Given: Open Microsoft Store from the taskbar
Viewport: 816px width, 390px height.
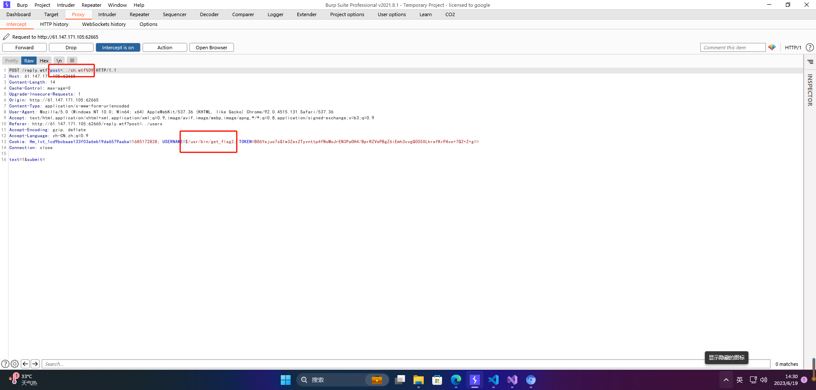Looking at the screenshot, I should click(x=437, y=380).
